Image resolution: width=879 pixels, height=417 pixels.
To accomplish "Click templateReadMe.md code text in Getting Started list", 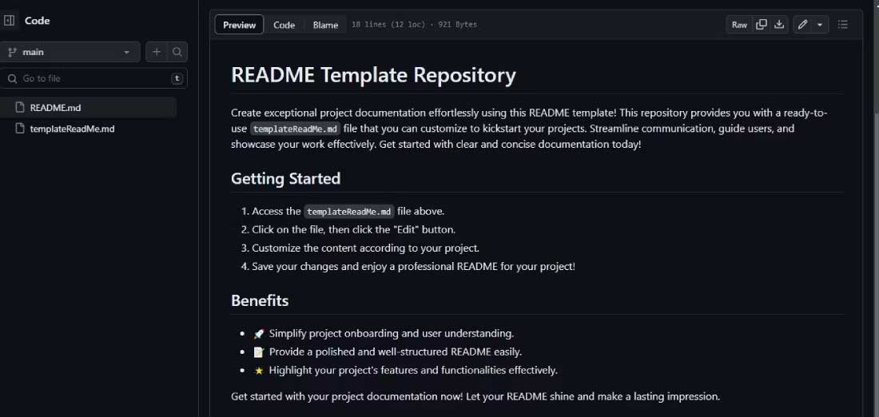I will (349, 212).
